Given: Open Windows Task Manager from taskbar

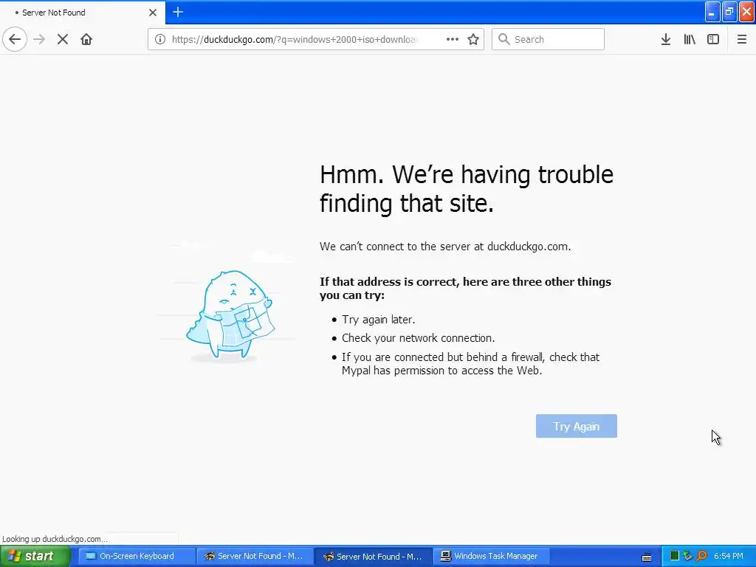Looking at the screenshot, I should (x=490, y=556).
